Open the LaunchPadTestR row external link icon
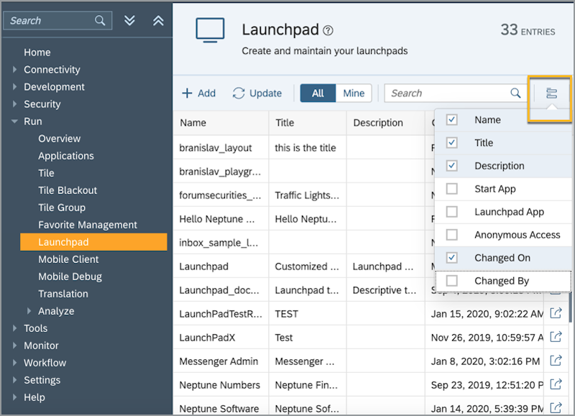The width and height of the screenshot is (575, 416). (555, 313)
